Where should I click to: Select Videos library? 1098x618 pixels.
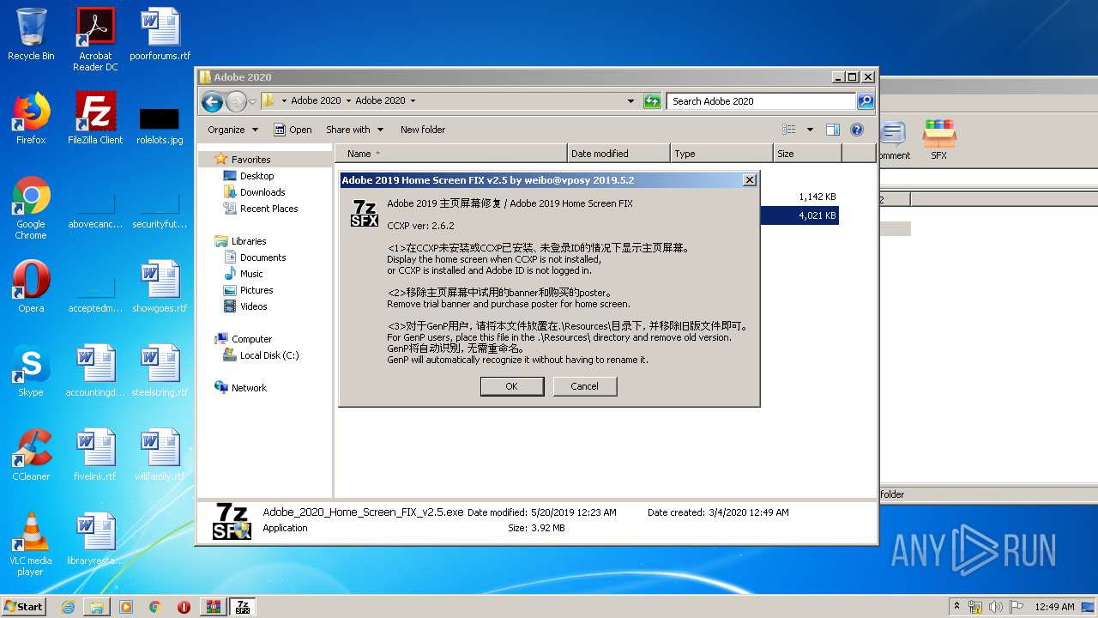click(253, 306)
